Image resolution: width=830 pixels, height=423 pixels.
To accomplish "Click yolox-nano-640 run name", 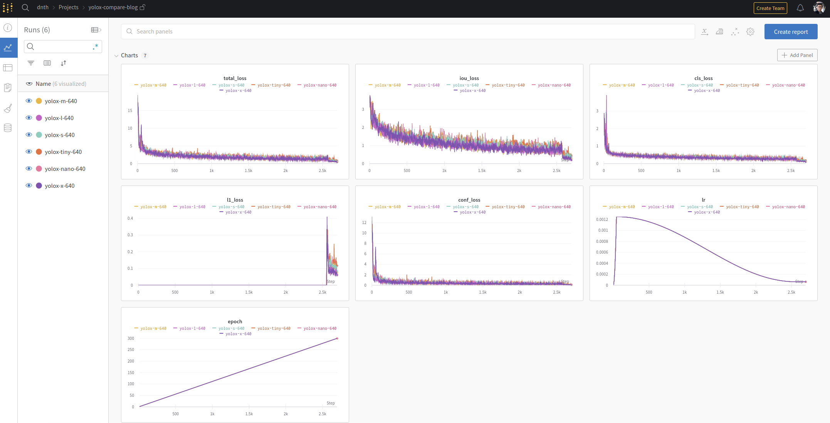I will pyautogui.click(x=65, y=169).
